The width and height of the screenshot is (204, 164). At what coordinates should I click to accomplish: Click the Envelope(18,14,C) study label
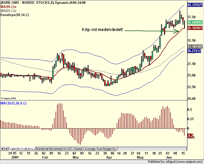[x=15, y=15]
